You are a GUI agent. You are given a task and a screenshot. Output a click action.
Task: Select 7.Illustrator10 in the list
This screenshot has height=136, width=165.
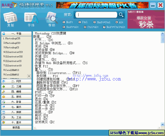12,66
